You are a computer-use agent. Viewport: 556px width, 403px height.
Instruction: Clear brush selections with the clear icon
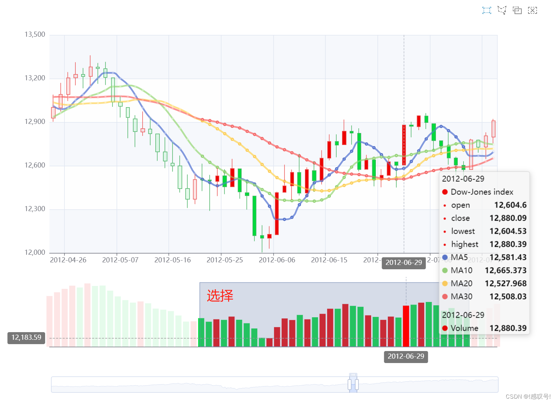[x=532, y=10]
